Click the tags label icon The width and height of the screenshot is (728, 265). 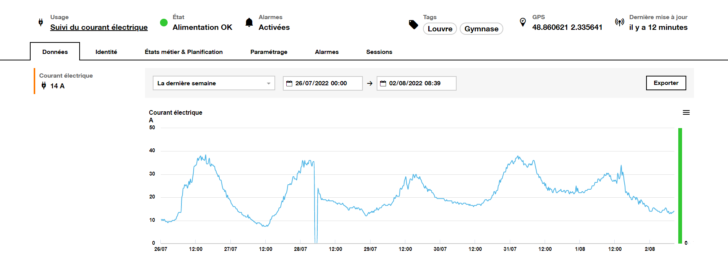point(413,24)
